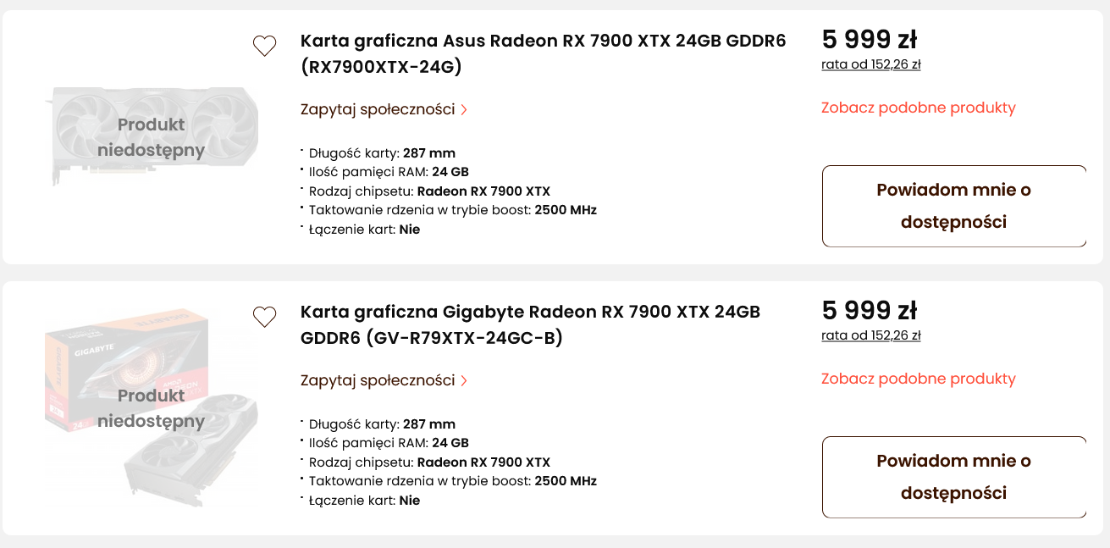The image size is (1110, 548).
Task: Click the Asus card's 5 999 zł price
Action: pos(870,39)
